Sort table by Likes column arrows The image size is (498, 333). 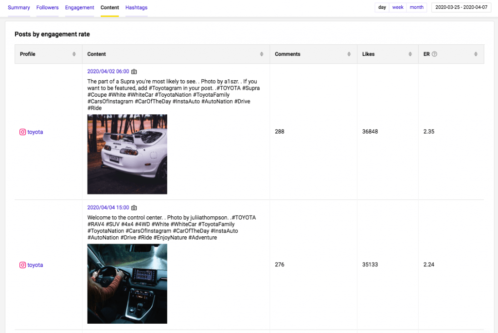point(410,54)
